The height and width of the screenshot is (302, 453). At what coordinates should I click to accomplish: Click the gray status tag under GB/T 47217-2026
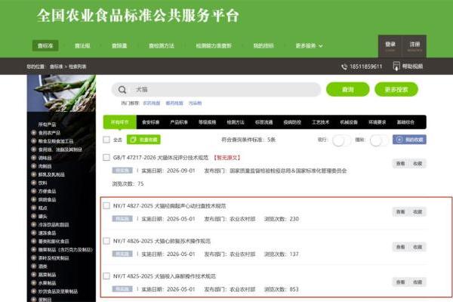[x=122, y=171]
